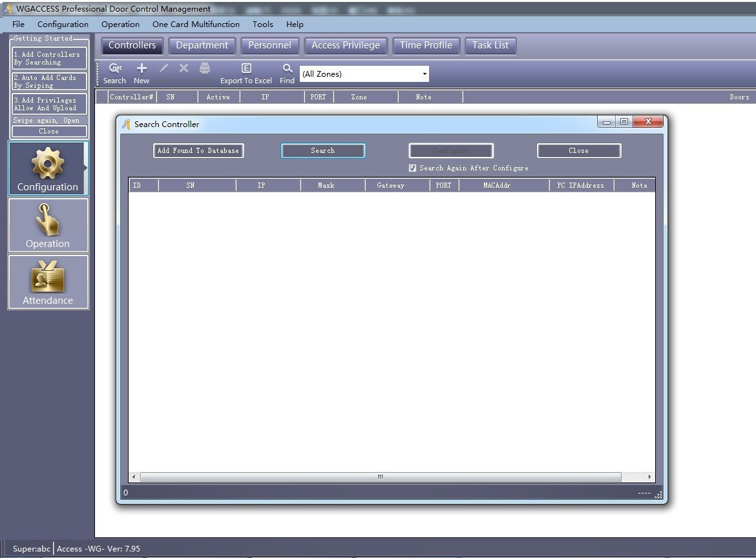Uncheck Search Again After Configure
Viewport: 756px width, 558px height.
(x=413, y=168)
